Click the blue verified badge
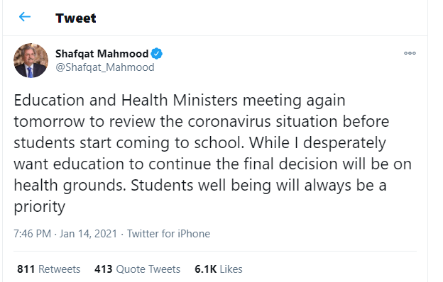Screen dimensions: 443x282 tap(156, 54)
